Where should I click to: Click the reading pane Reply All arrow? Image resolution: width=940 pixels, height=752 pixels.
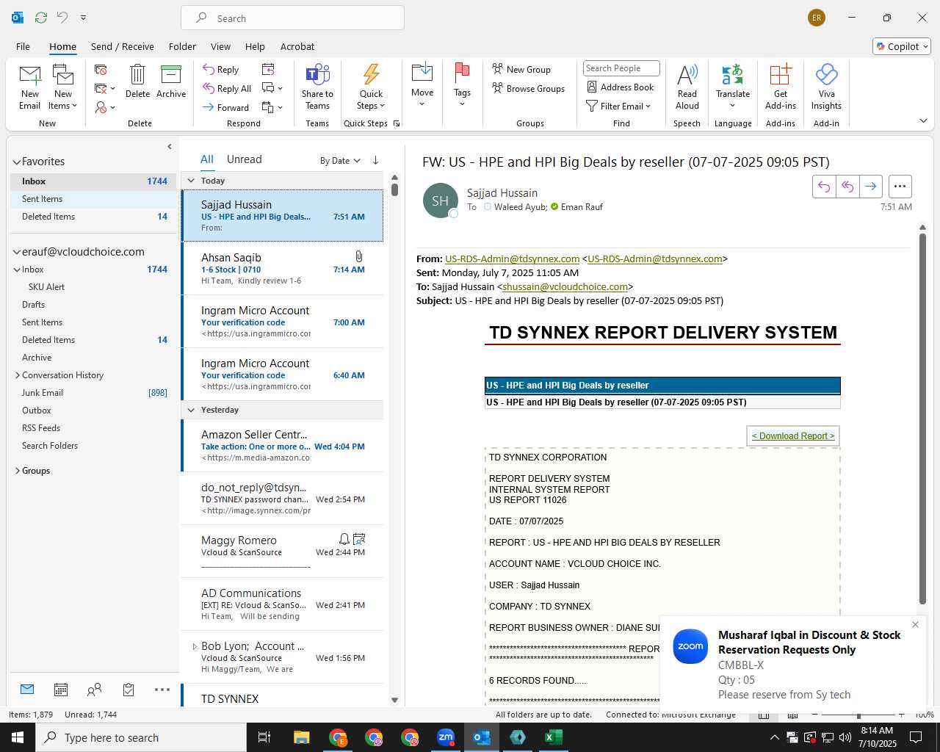[x=847, y=187]
